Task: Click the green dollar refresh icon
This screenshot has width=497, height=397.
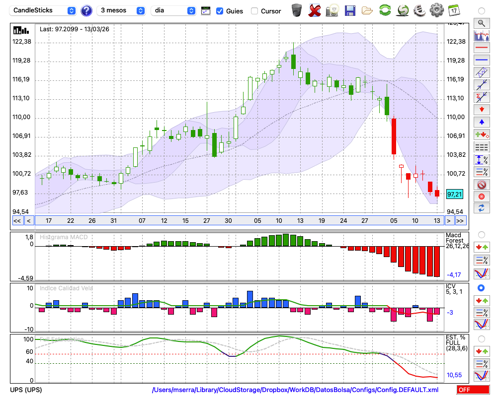Action: 402,10
